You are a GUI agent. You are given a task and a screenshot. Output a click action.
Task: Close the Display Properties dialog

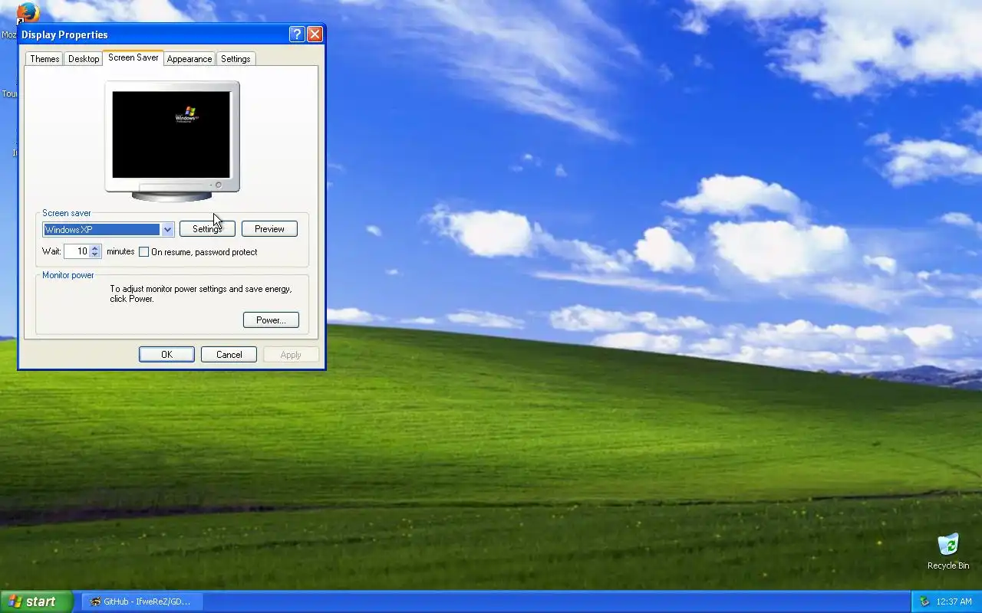315,34
